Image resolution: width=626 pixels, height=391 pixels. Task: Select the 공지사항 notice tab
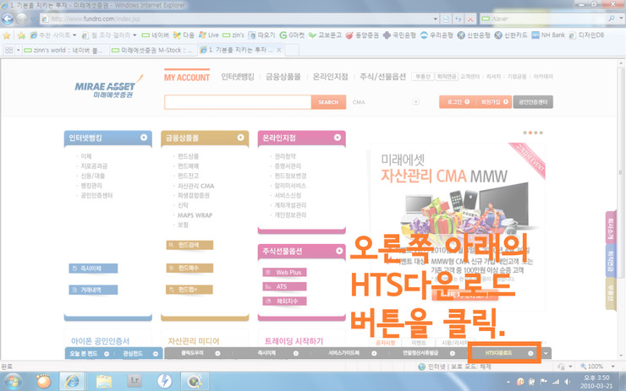tap(385, 342)
